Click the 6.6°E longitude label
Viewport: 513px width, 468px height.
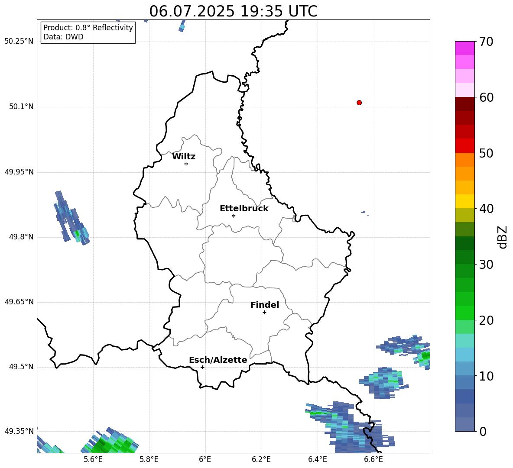coord(373,459)
